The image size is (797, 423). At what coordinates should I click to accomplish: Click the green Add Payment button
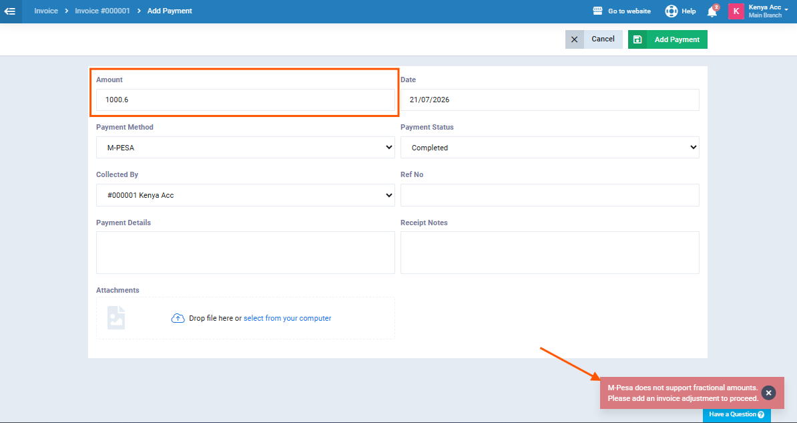(668, 39)
